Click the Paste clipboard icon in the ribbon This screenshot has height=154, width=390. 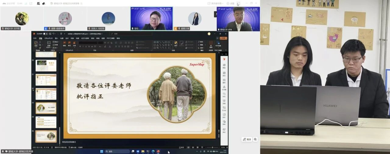36,44
